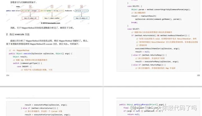Click the "Article article" parameter box in the diagram
The height and width of the screenshot is (116, 202).
81,11
